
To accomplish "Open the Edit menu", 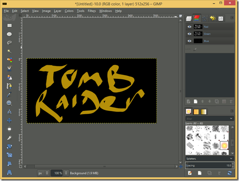I will [x=15, y=11].
